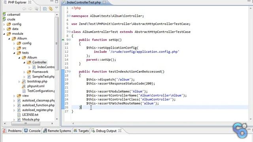Viewport: 253px width, 142px height.
Task: Fold the namespace block at line 3
Action: click(70, 16)
